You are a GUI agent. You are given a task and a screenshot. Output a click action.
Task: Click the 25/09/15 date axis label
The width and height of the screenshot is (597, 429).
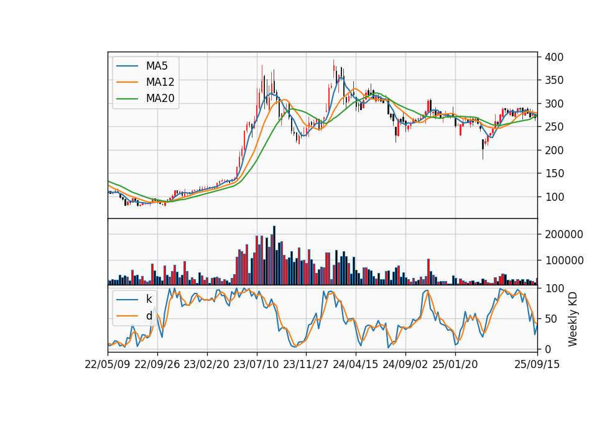coord(537,364)
